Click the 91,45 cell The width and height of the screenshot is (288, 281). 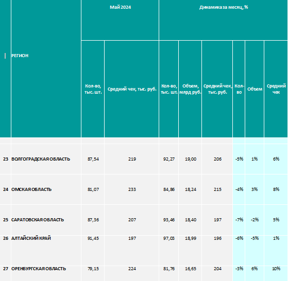point(93,250)
